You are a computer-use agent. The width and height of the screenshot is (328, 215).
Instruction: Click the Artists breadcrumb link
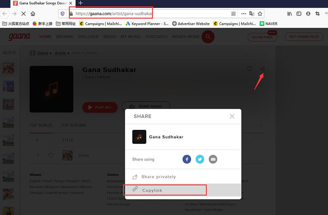(x=60, y=53)
